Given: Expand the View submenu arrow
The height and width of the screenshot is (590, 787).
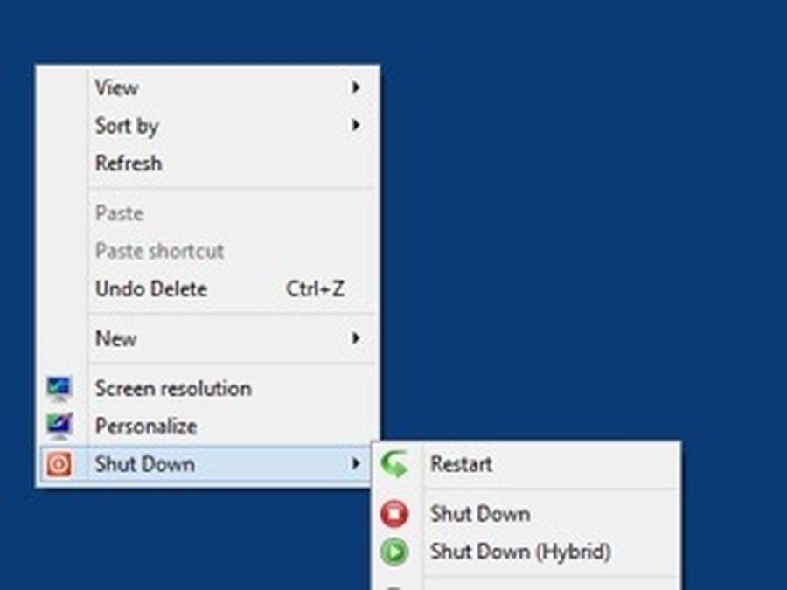Looking at the screenshot, I should click(x=356, y=87).
